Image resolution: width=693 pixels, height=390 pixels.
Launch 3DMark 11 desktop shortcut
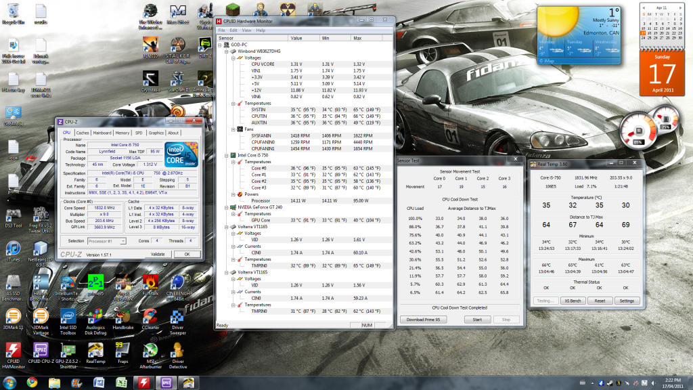point(14,320)
